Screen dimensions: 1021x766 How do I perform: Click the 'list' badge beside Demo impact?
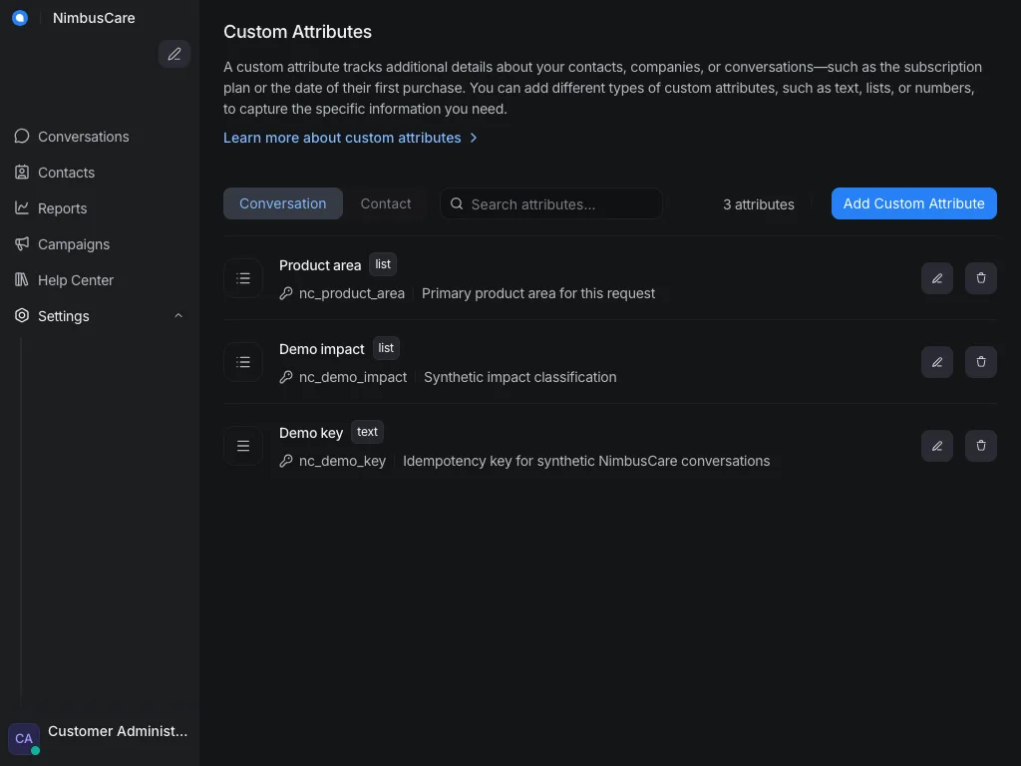pyautogui.click(x=386, y=348)
